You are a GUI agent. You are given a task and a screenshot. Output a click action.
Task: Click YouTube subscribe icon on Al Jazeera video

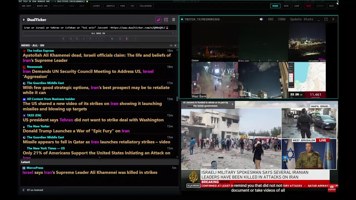(332, 188)
